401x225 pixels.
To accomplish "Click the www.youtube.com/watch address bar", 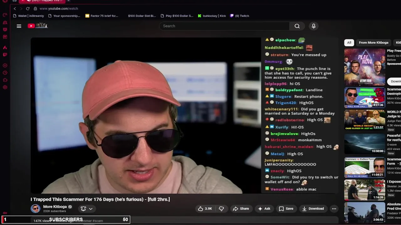I will 59,8.
